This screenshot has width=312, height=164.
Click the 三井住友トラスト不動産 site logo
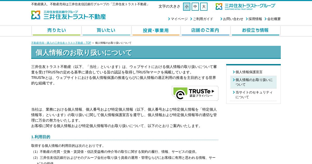coord(68,15)
